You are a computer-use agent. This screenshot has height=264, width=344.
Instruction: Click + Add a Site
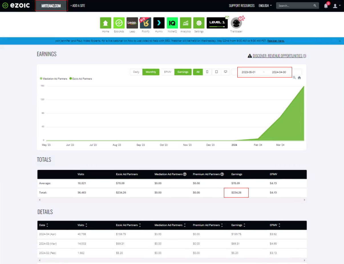[78, 6]
